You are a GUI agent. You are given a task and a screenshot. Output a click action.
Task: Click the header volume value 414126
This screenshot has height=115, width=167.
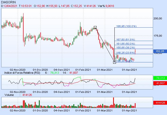(91, 6)
